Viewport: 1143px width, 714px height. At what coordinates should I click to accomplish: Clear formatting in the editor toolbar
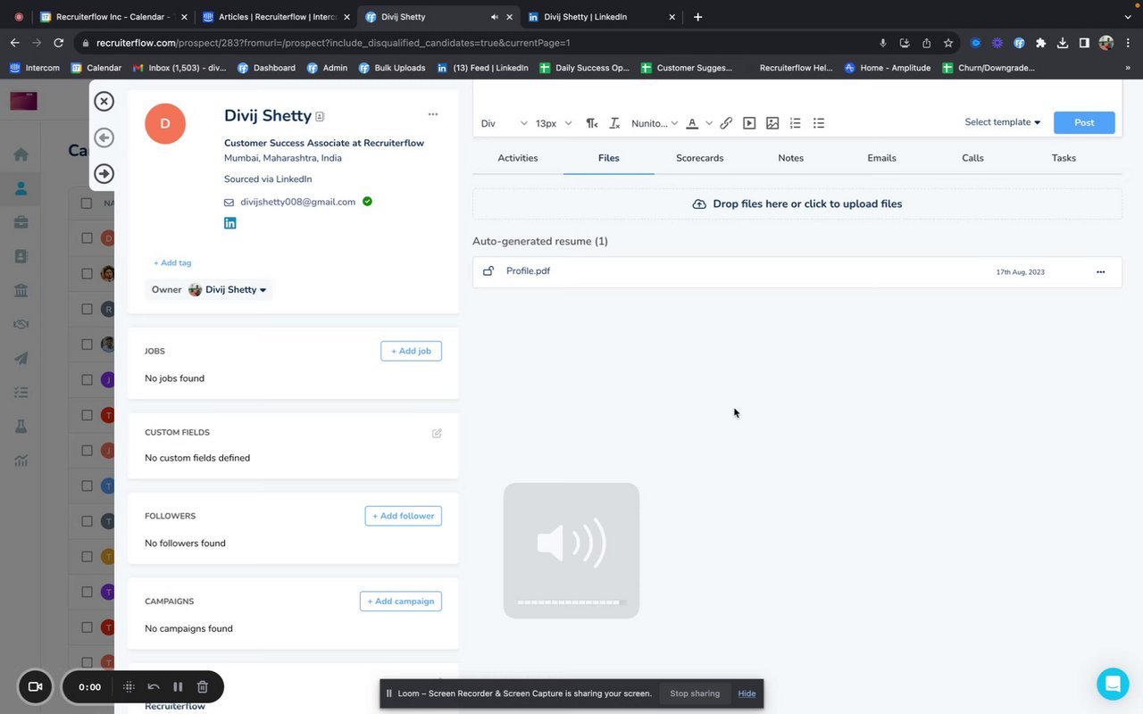point(614,123)
